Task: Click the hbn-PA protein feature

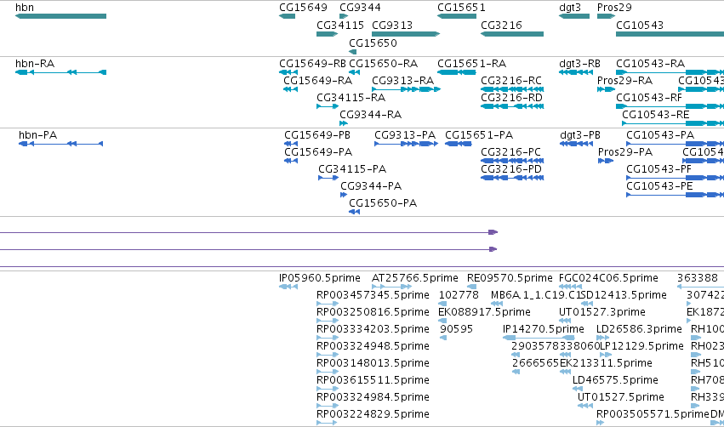Action: [60, 144]
